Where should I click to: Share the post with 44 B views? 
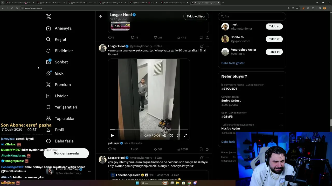point(207,37)
